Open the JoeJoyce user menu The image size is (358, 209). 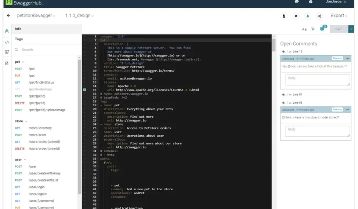(336, 1)
